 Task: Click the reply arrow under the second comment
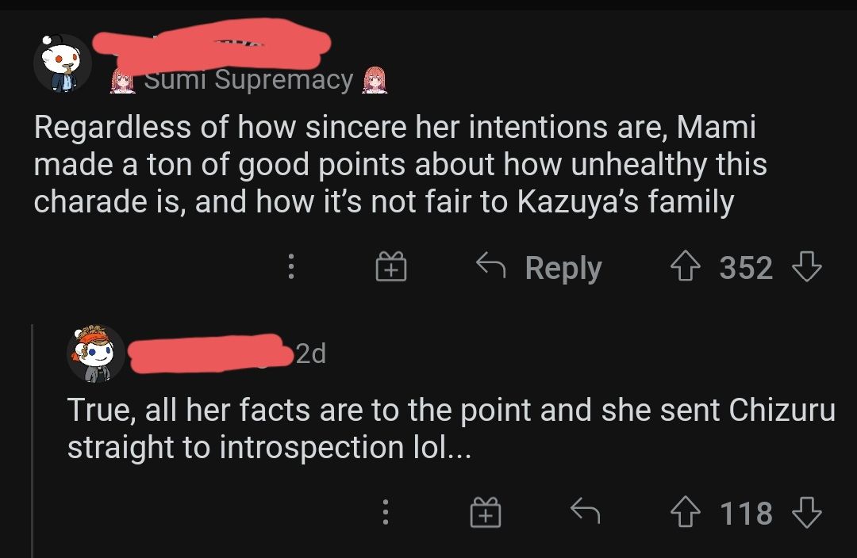pos(586,513)
